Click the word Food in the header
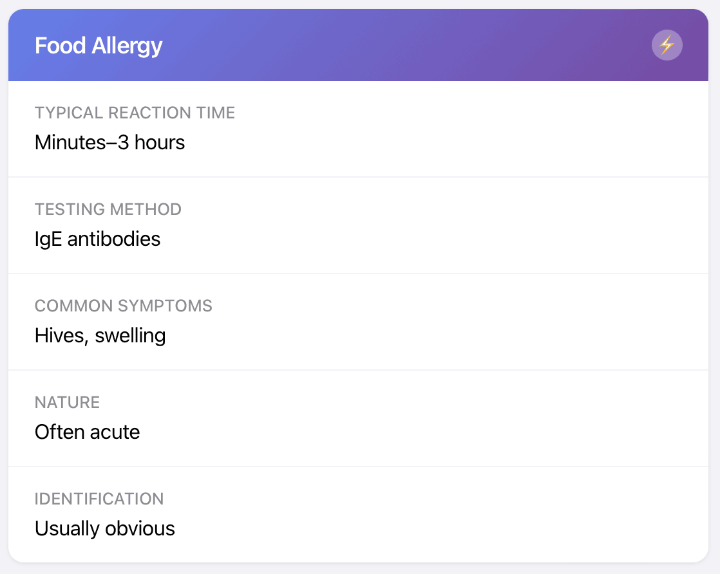Viewport: 720px width, 574px height. point(61,46)
